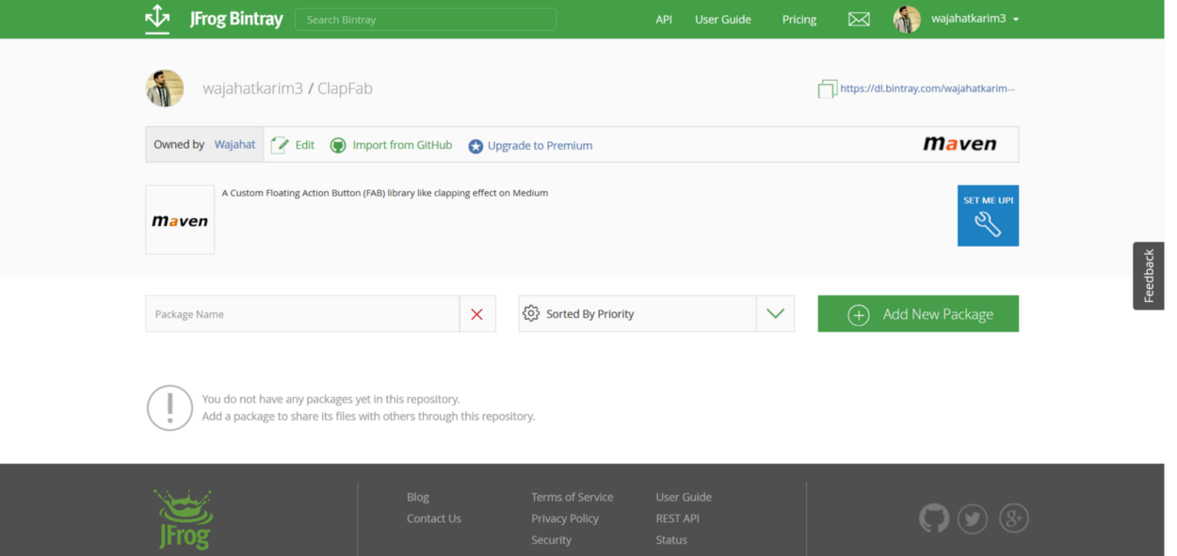
Task: Click the Feedback side tab
Action: point(1149,276)
